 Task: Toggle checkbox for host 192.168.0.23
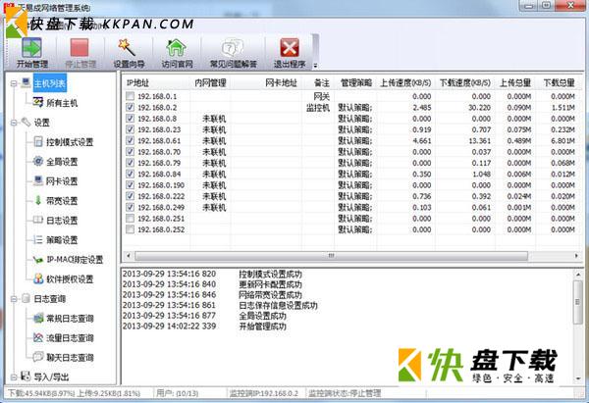click(130, 129)
